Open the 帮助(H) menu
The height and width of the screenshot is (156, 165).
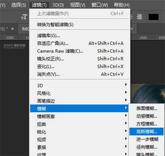pos(122,5)
